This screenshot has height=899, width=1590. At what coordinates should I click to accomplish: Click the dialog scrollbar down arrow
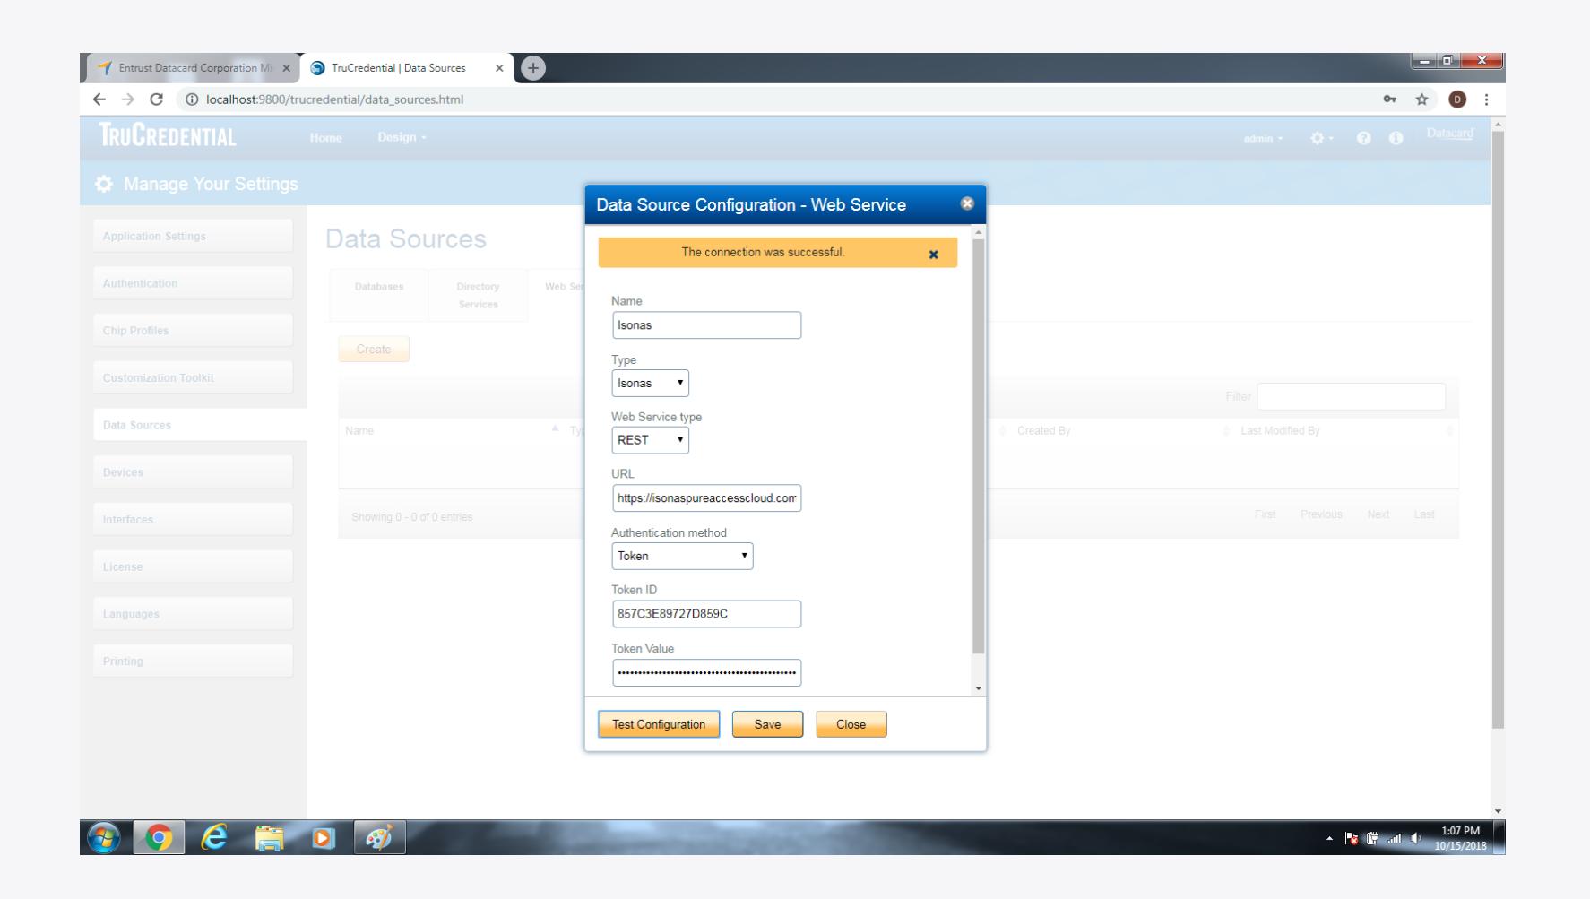pos(979,688)
